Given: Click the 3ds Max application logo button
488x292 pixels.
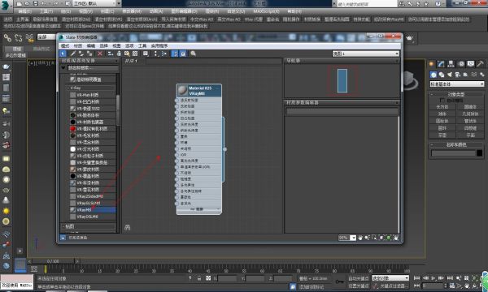Looking at the screenshot, I should point(6,6).
